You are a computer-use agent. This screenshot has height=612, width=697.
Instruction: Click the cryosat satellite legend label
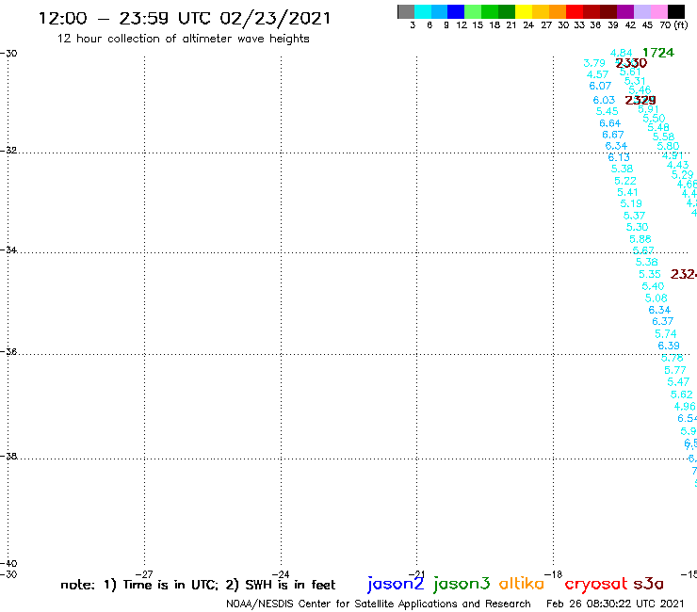coord(596,584)
